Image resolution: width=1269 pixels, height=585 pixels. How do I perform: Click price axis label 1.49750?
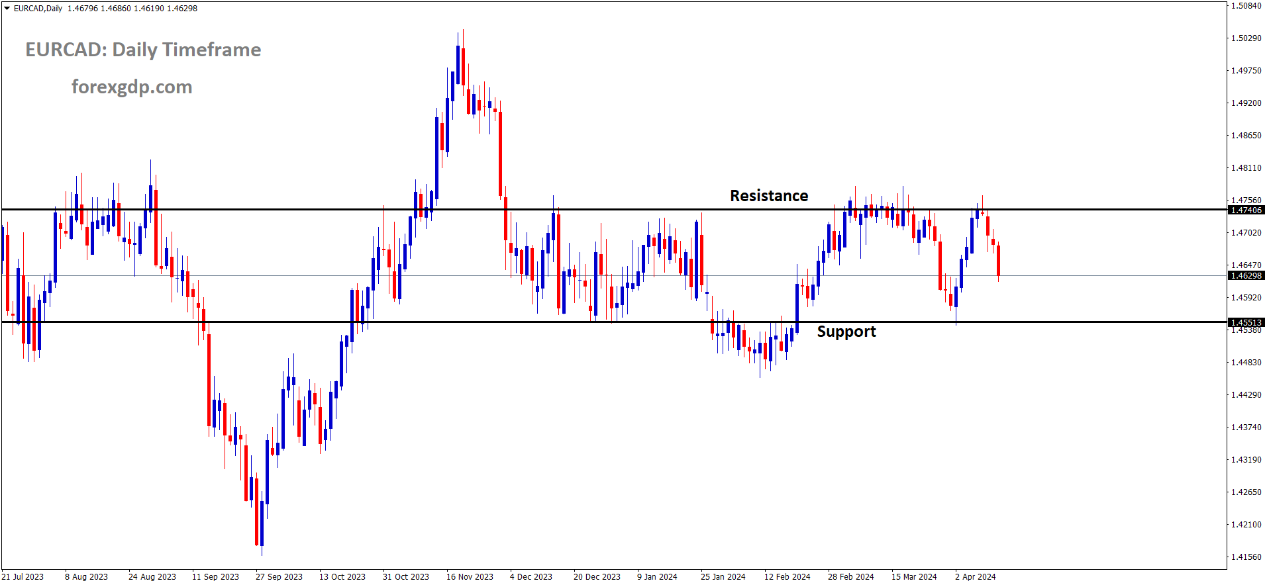click(x=1246, y=71)
